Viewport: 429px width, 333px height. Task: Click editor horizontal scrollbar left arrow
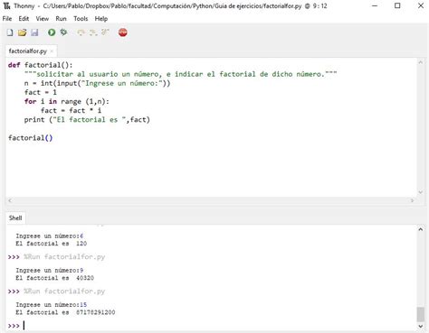click(10, 200)
